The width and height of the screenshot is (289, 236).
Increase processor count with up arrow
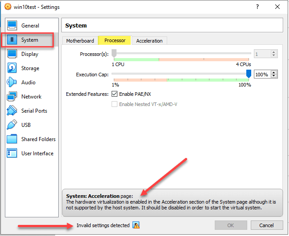tap(274, 52)
